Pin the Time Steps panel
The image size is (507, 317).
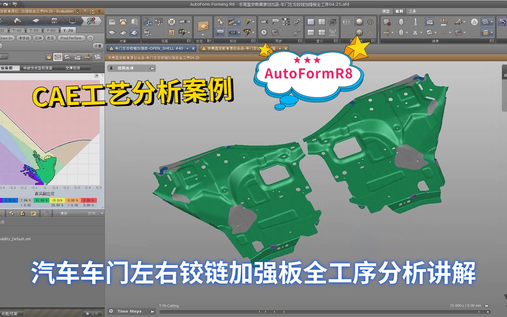click(152, 311)
